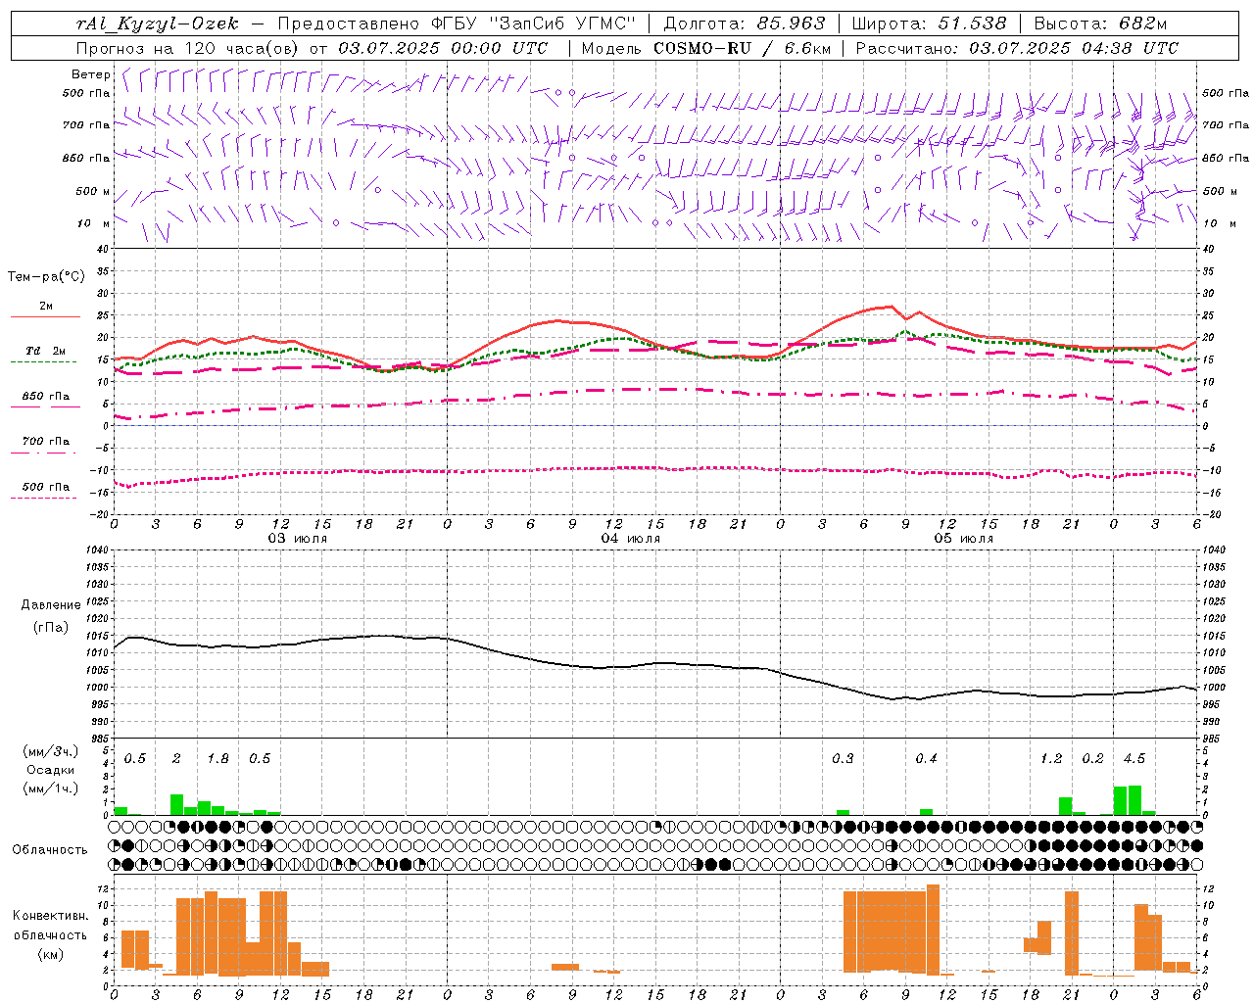The image size is (1254, 1003).
Task: Click the 'Широта: 51.538' value
Action: coord(929,24)
